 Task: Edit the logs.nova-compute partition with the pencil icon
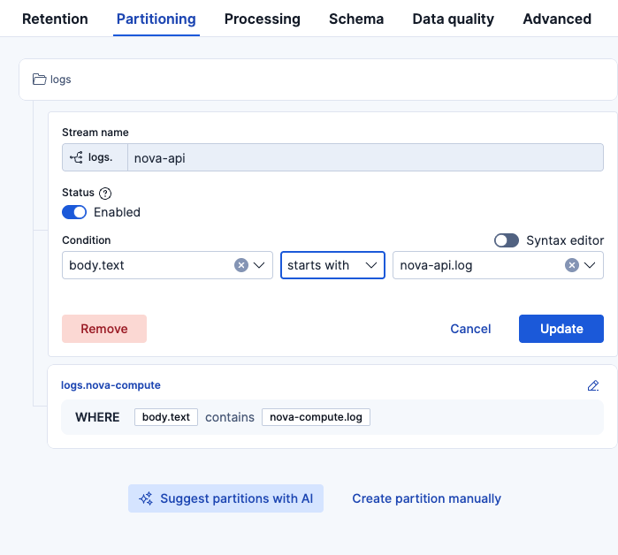(x=593, y=385)
